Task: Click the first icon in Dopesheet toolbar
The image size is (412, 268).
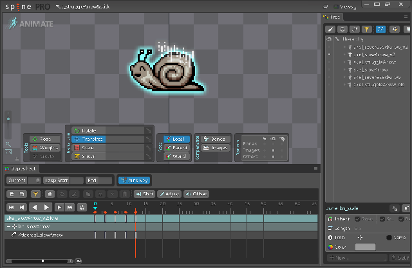Action: click(x=12, y=194)
